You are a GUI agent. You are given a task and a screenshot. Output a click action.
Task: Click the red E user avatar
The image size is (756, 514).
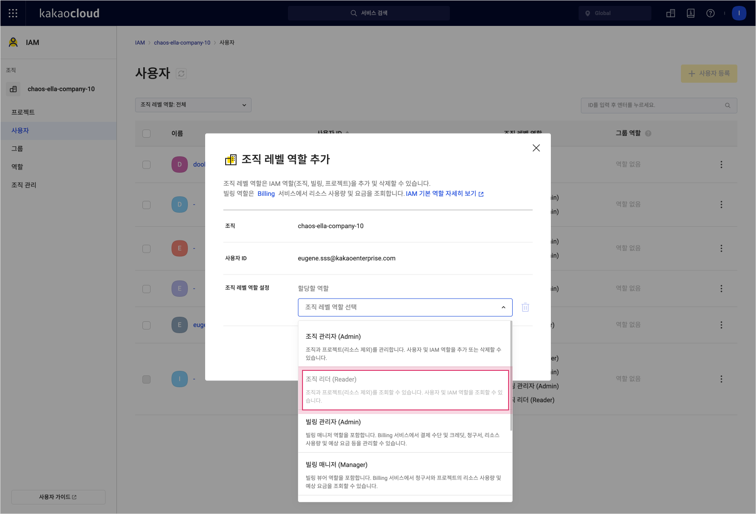pyautogui.click(x=180, y=248)
